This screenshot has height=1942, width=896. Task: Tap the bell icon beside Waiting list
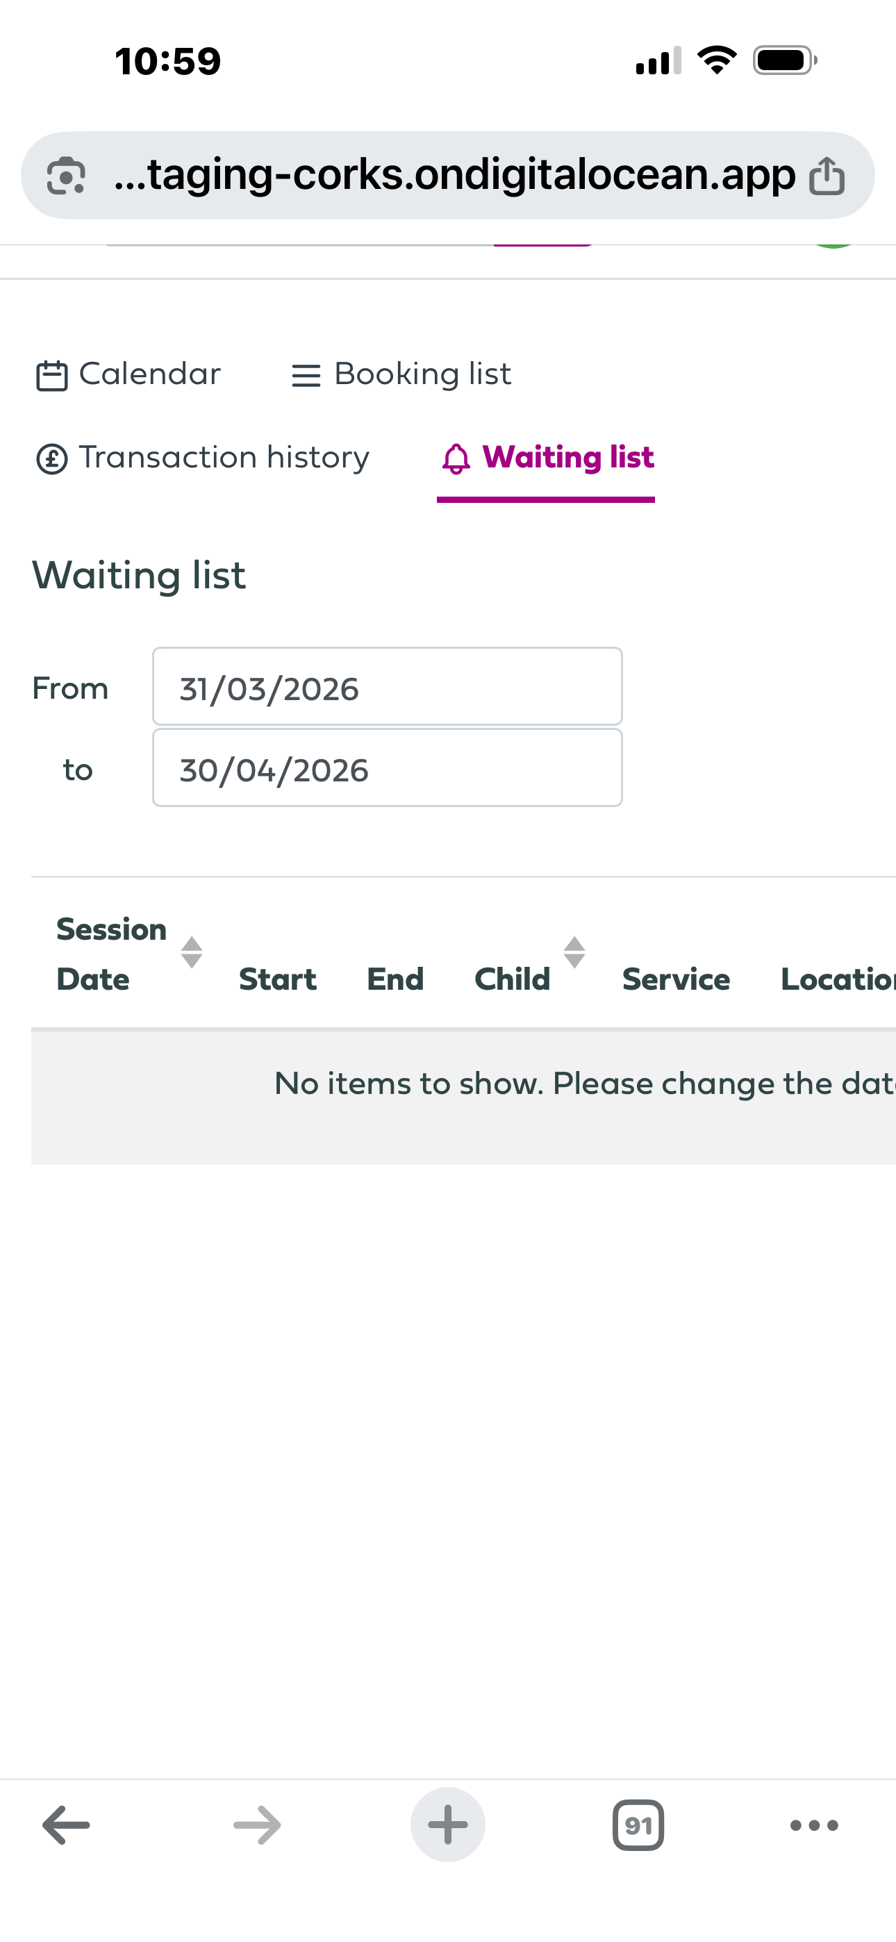tap(456, 458)
